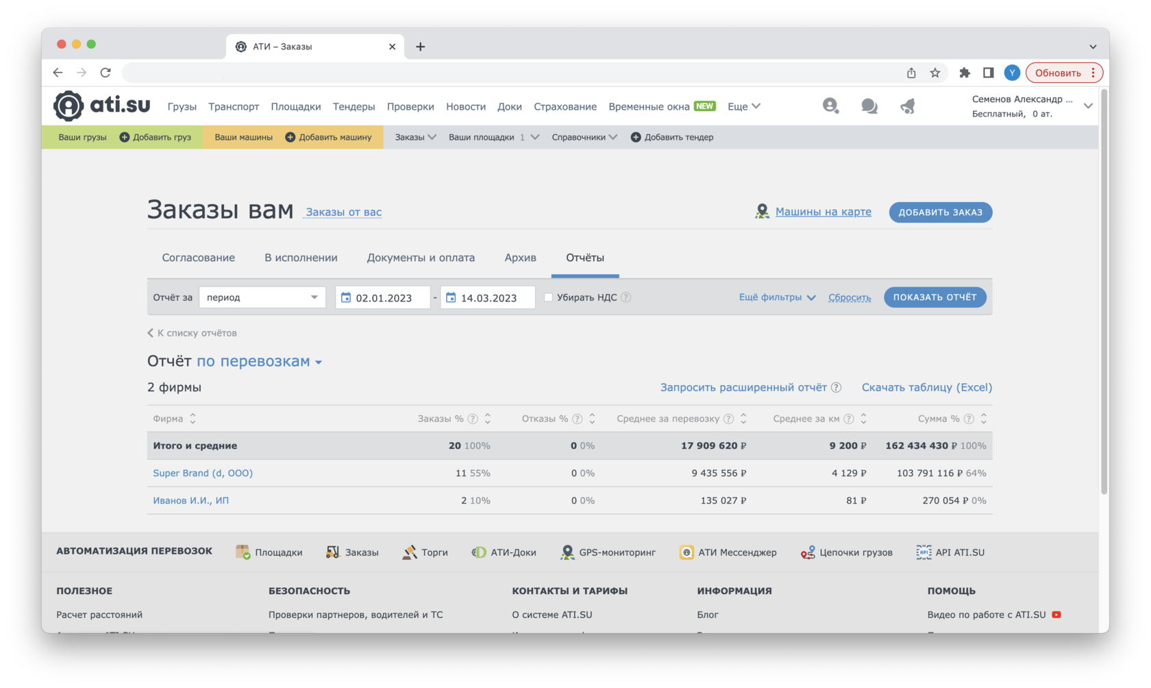Click help icon next to Среднее за км
The image size is (1151, 688).
pos(849,419)
